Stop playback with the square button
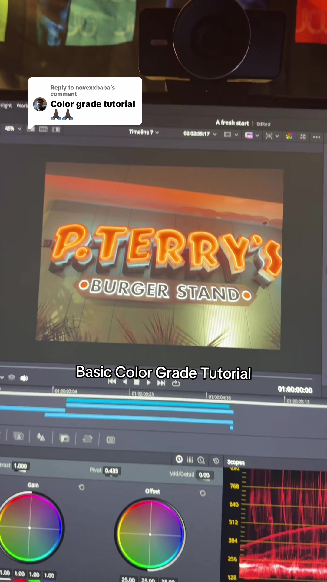This screenshot has width=327, height=582. (x=137, y=382)
